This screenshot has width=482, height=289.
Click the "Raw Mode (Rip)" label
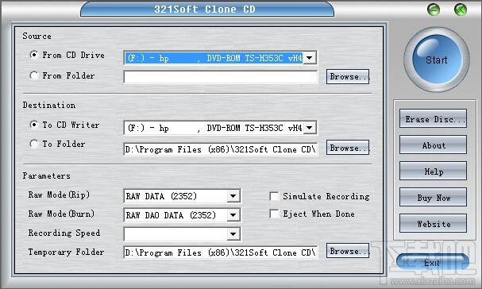click(x=59, y=195)
